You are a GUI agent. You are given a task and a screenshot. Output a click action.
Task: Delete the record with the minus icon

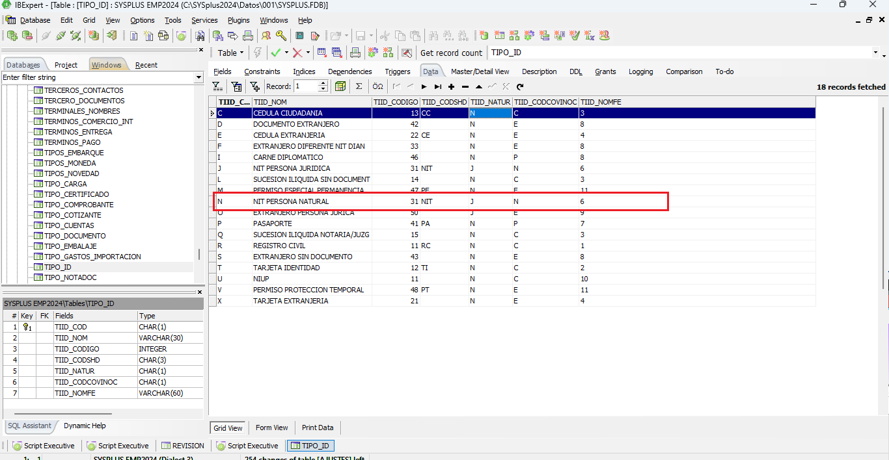(465, 86)
